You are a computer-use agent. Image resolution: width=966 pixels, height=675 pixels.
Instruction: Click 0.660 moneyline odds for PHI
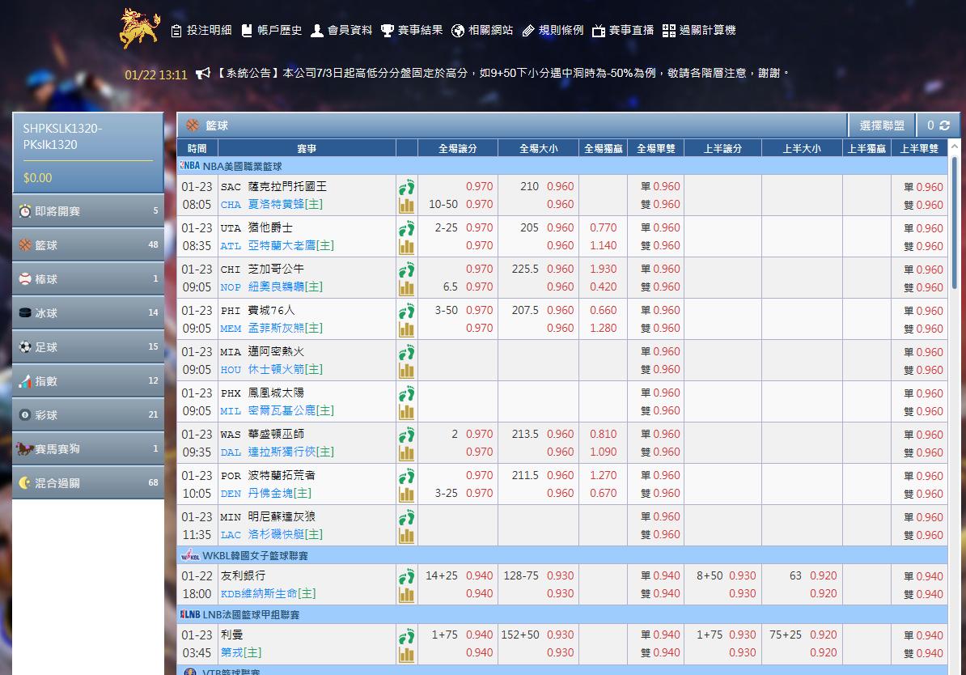pos(603,310)
